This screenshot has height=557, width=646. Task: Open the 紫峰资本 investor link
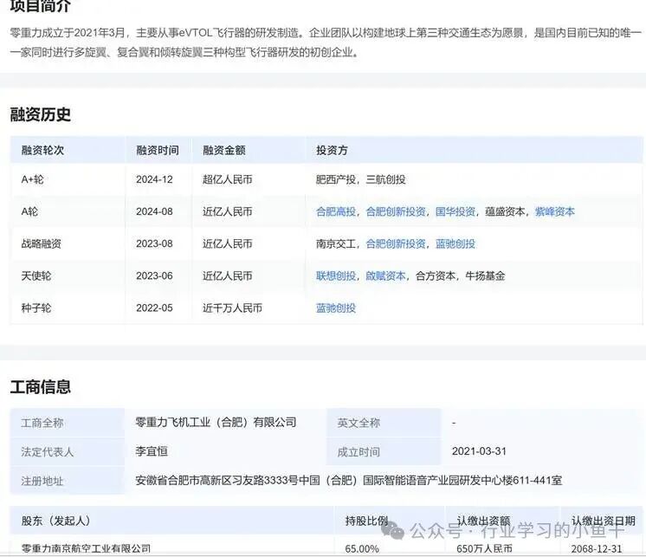coord(554,211)
